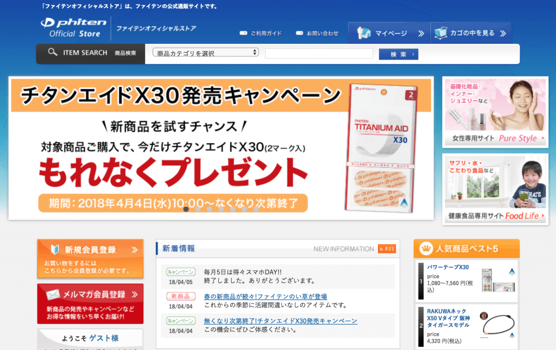Click the magnifier icon beside ITEM SEARCH
This screenshot has height=350, width=556.
click(x=53, y=52)
